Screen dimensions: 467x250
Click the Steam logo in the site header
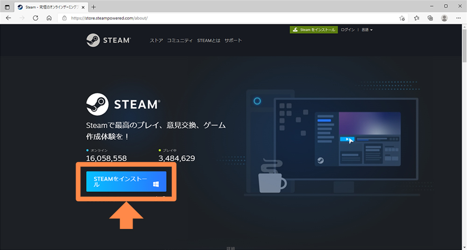[108, 40]
